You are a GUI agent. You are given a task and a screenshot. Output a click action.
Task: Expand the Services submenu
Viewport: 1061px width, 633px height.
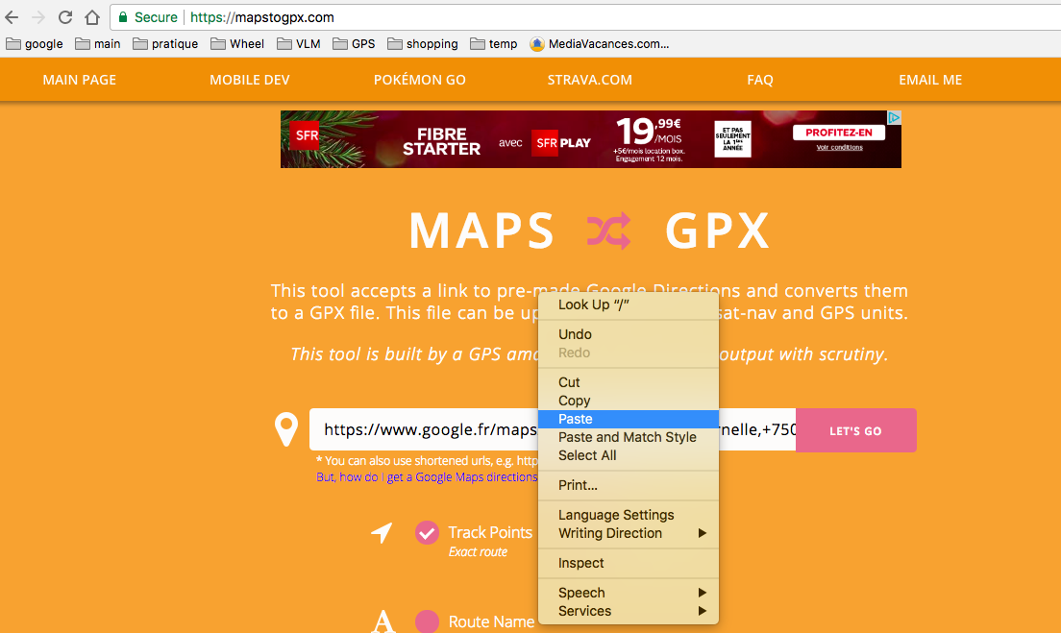tap(628, 611)
